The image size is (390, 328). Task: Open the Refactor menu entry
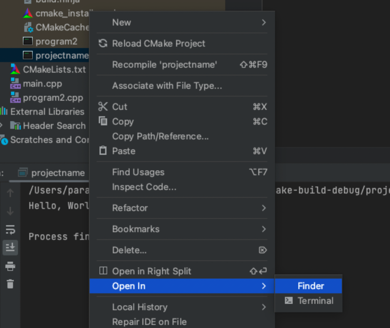(x=182, y=208)
